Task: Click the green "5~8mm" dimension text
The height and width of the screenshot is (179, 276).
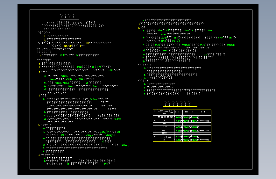Action: (118, 119)
